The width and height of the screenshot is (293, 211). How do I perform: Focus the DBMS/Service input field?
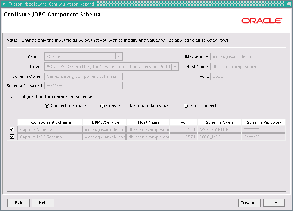pyautogui.click(x=248, y=56)
